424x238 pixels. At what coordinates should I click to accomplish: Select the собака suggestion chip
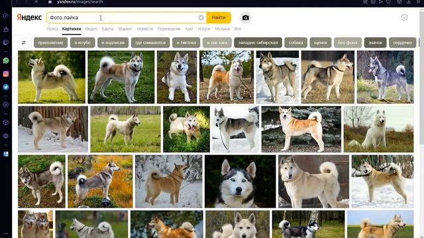click(296, 42)
